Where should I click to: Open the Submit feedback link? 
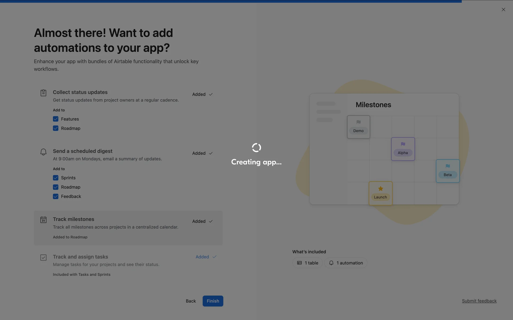point(479,301)
